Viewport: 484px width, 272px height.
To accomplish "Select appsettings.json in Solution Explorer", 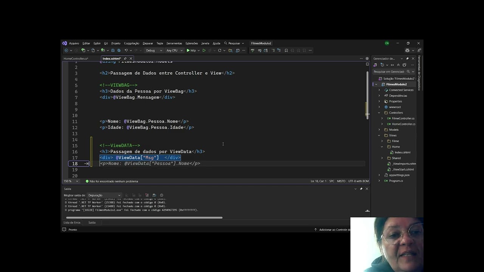I will [397, 175].
